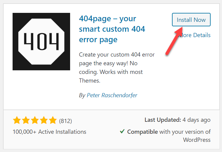Open the More Details link
Image resolution: width=222 pixels, height=152 pixels.
pos(195,35)
